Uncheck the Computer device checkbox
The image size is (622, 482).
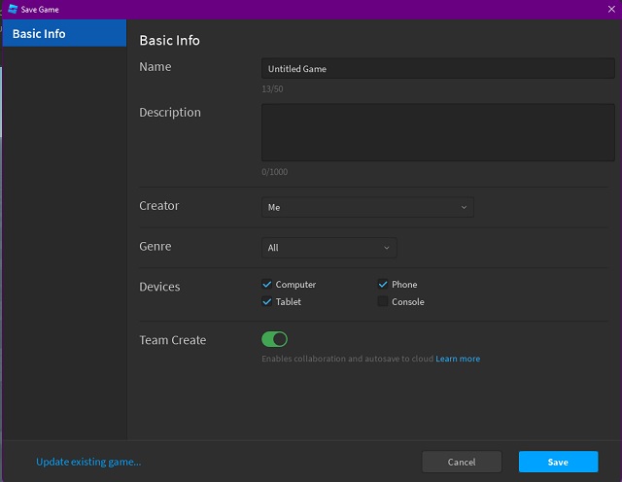click(267, 285)
